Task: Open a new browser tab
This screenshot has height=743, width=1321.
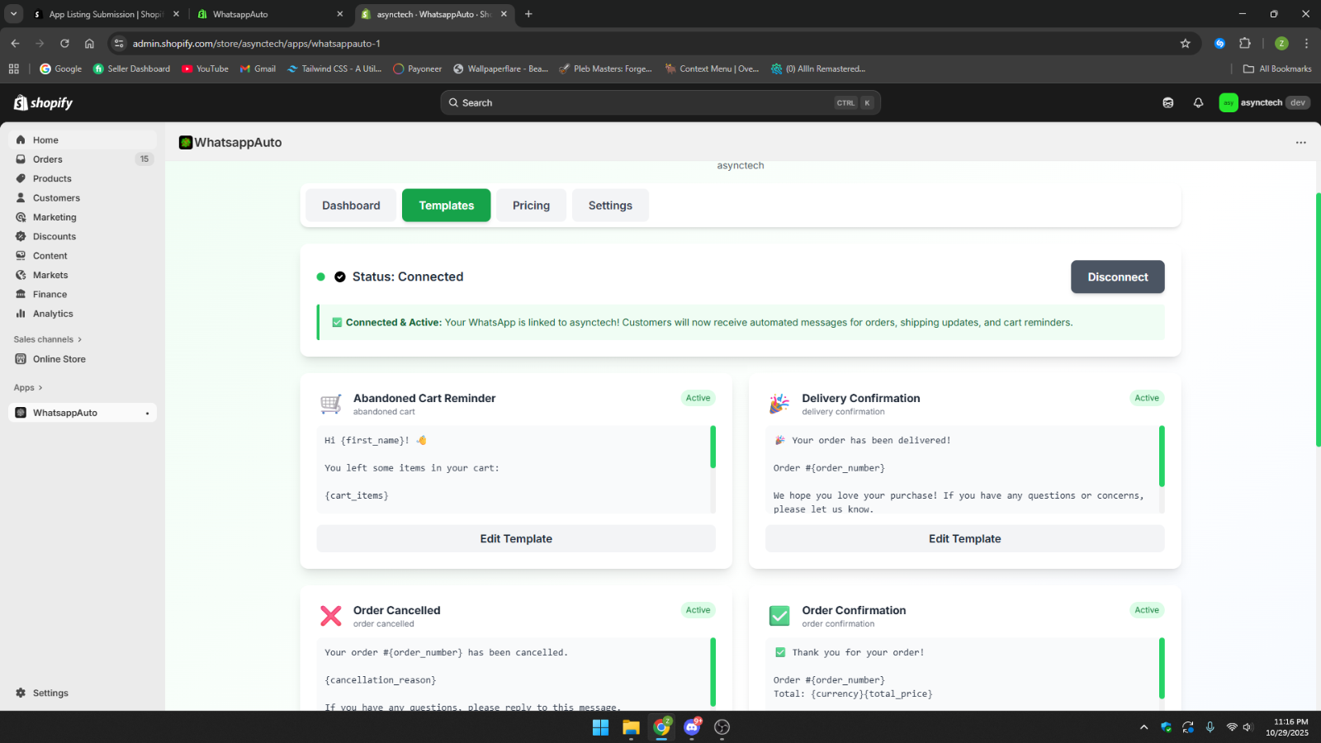Action: tap(528, 14)
